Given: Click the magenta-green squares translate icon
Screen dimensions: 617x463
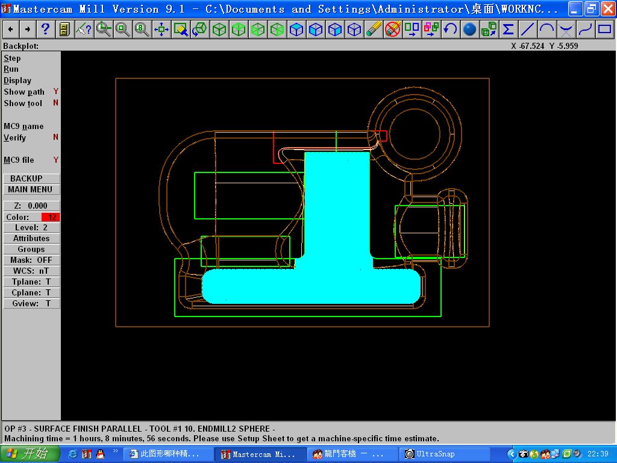Looking at the screenshot, I should tap(431, 29).
